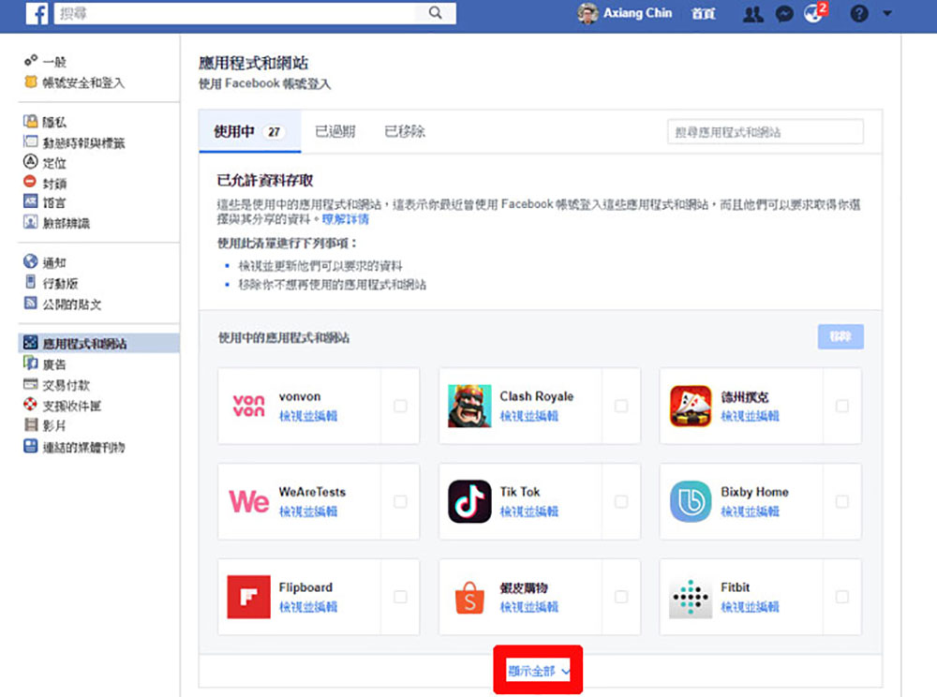Open the Tik Tok app icon
This screenshot has width=937, height=697.
tap(469, 501)
